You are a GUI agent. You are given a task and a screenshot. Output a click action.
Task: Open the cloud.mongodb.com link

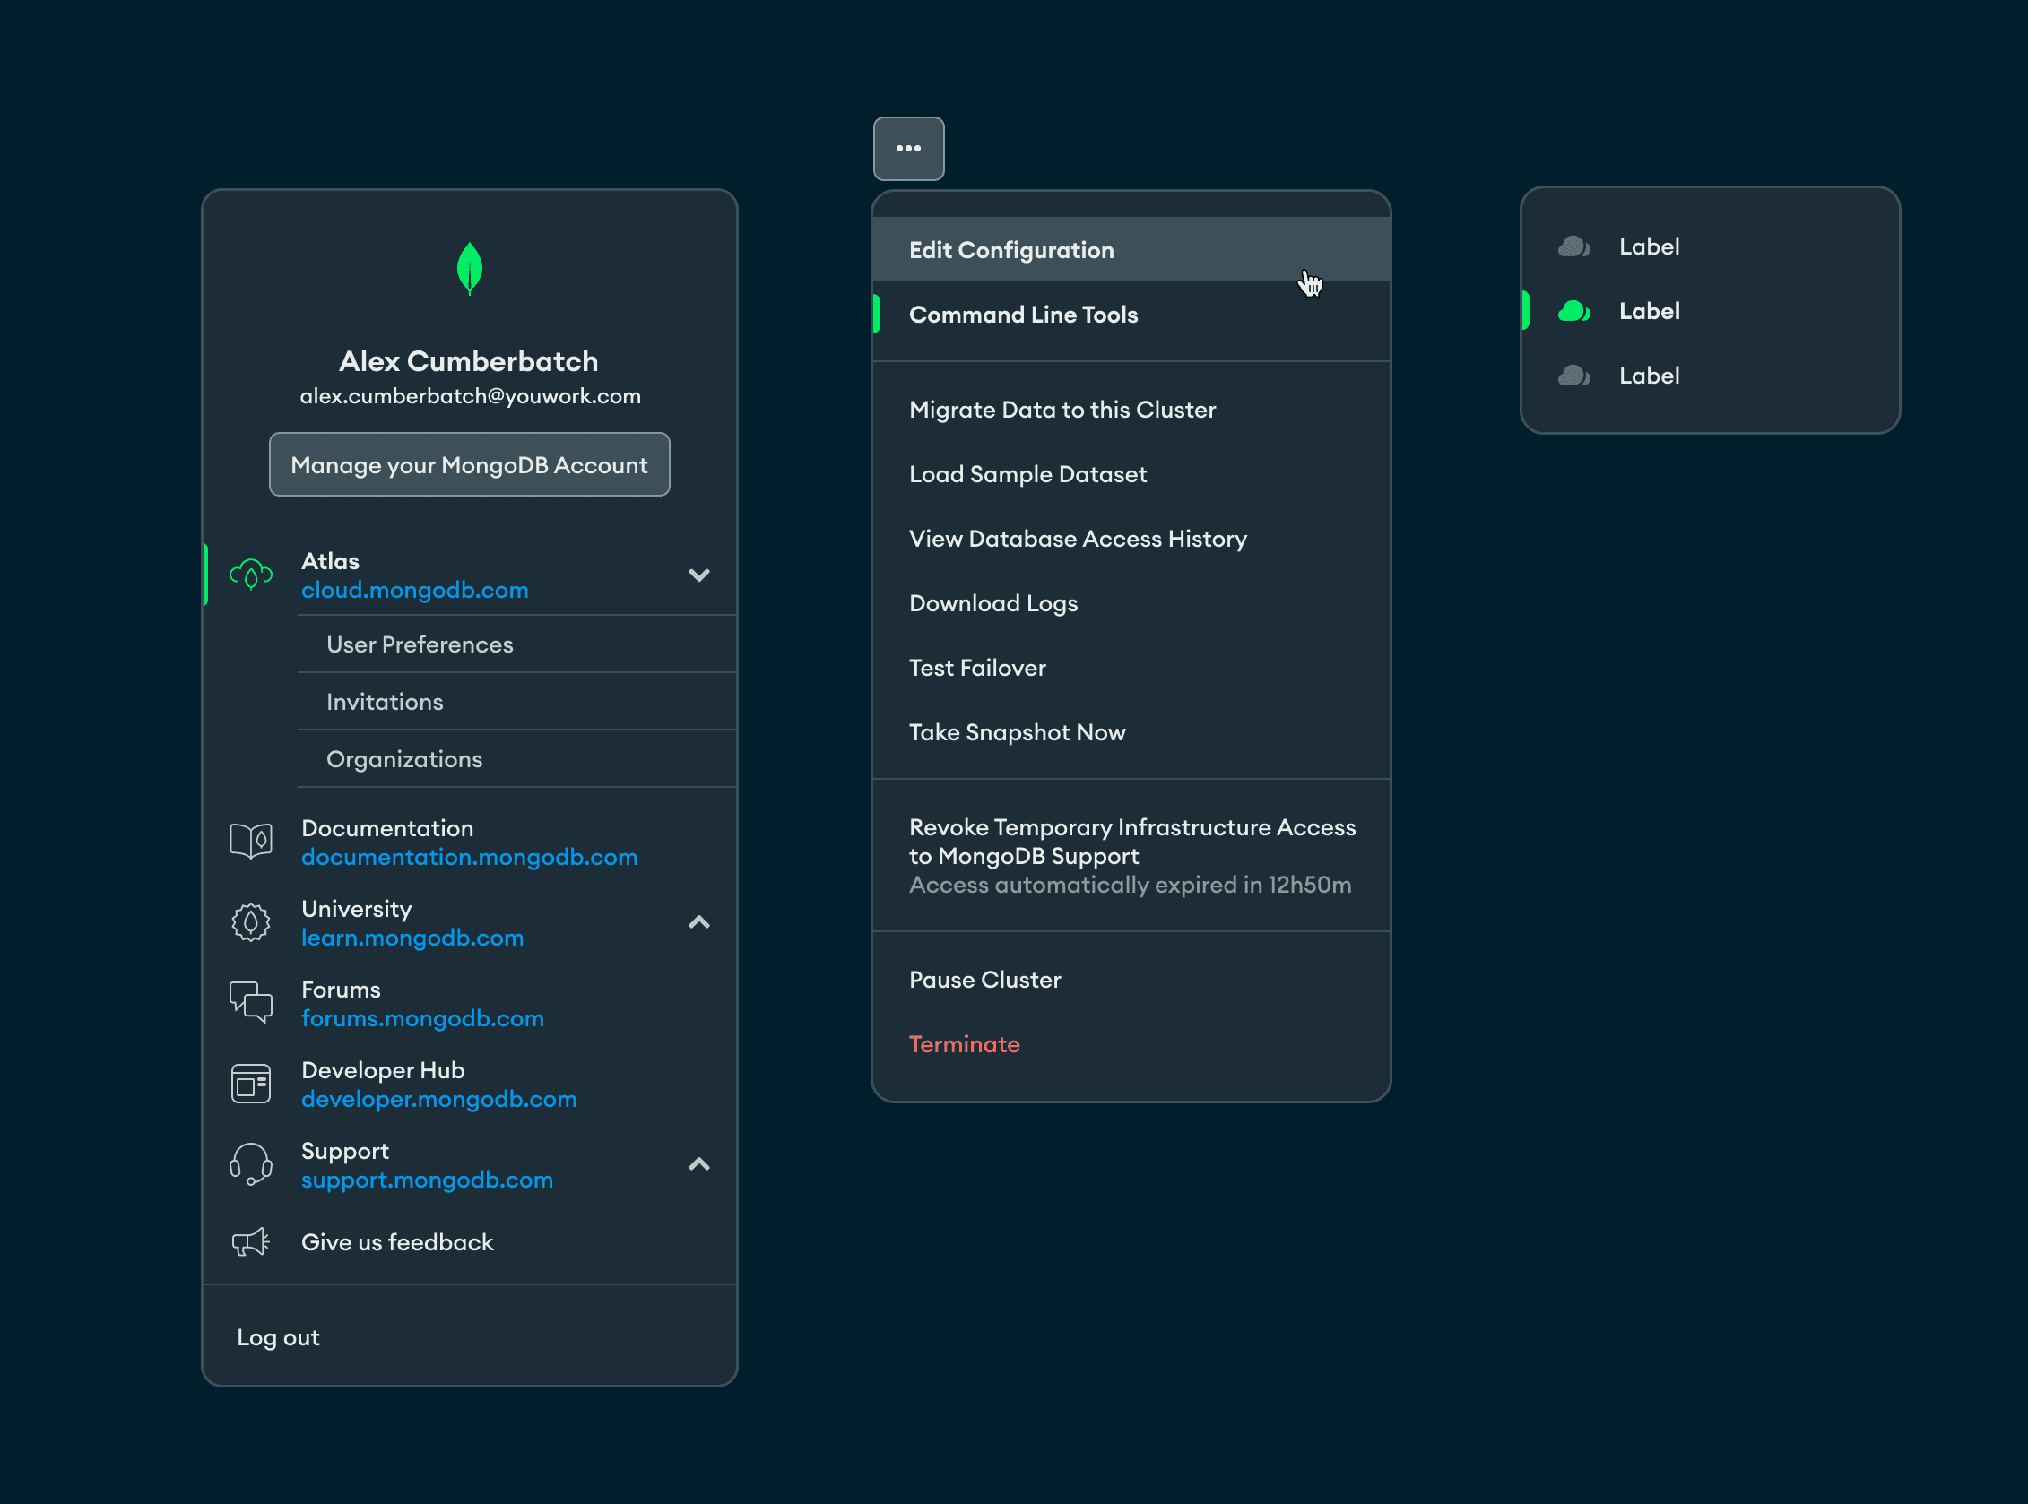[x=415, y=589]
